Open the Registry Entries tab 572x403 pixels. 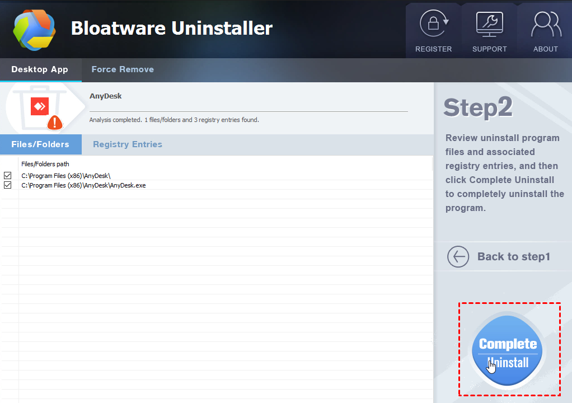point(128,144)
